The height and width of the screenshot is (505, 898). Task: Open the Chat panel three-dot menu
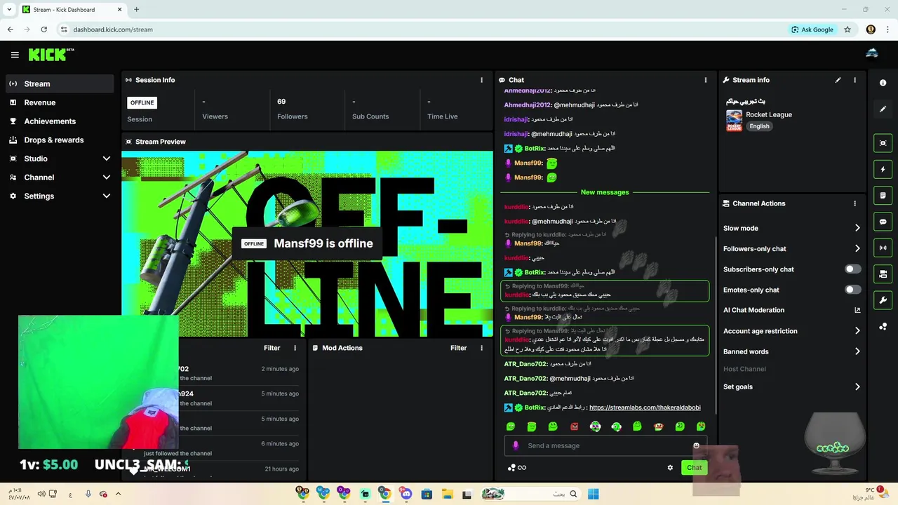706,80
